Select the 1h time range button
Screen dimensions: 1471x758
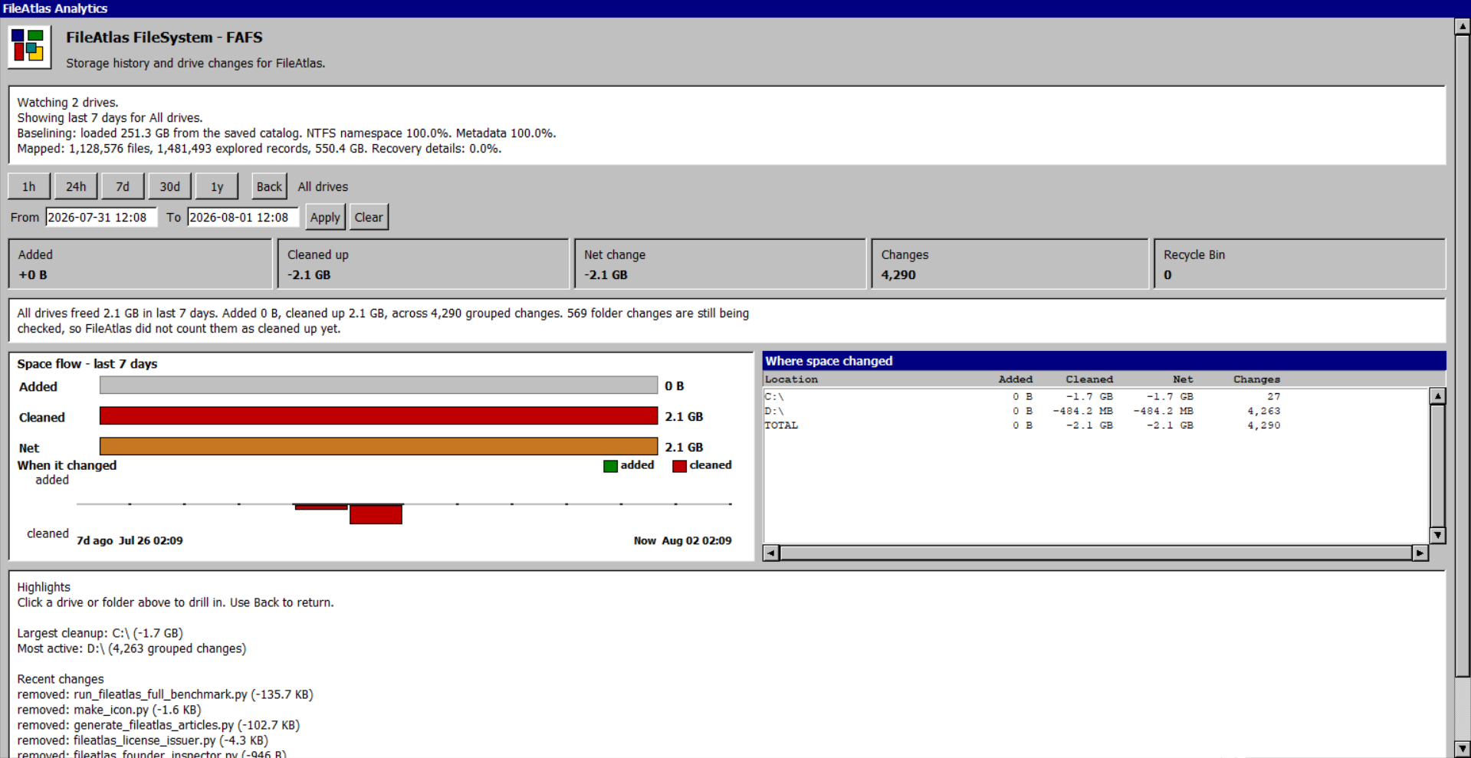click(x=29, y=186)
